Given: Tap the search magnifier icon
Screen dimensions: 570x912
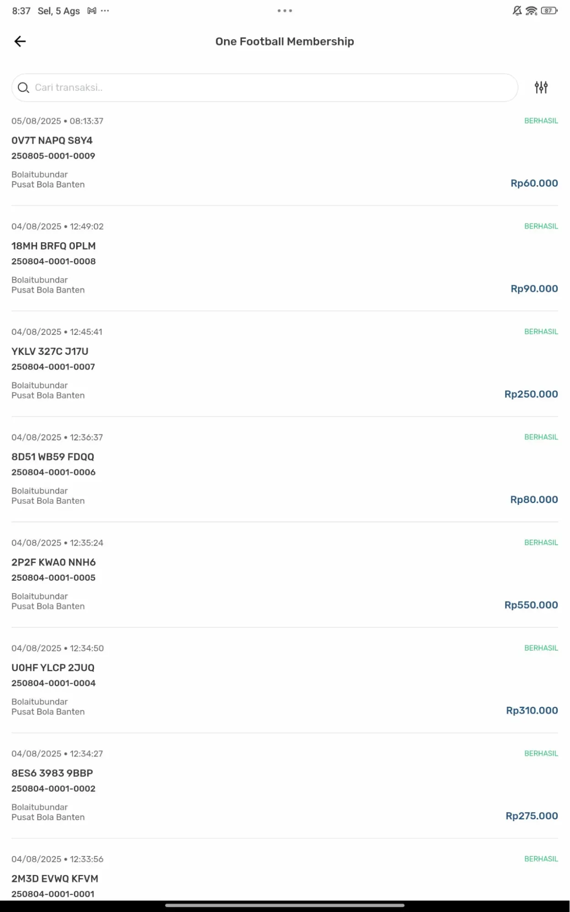Looking at the screenshot, I should click(x=23, y=88).
